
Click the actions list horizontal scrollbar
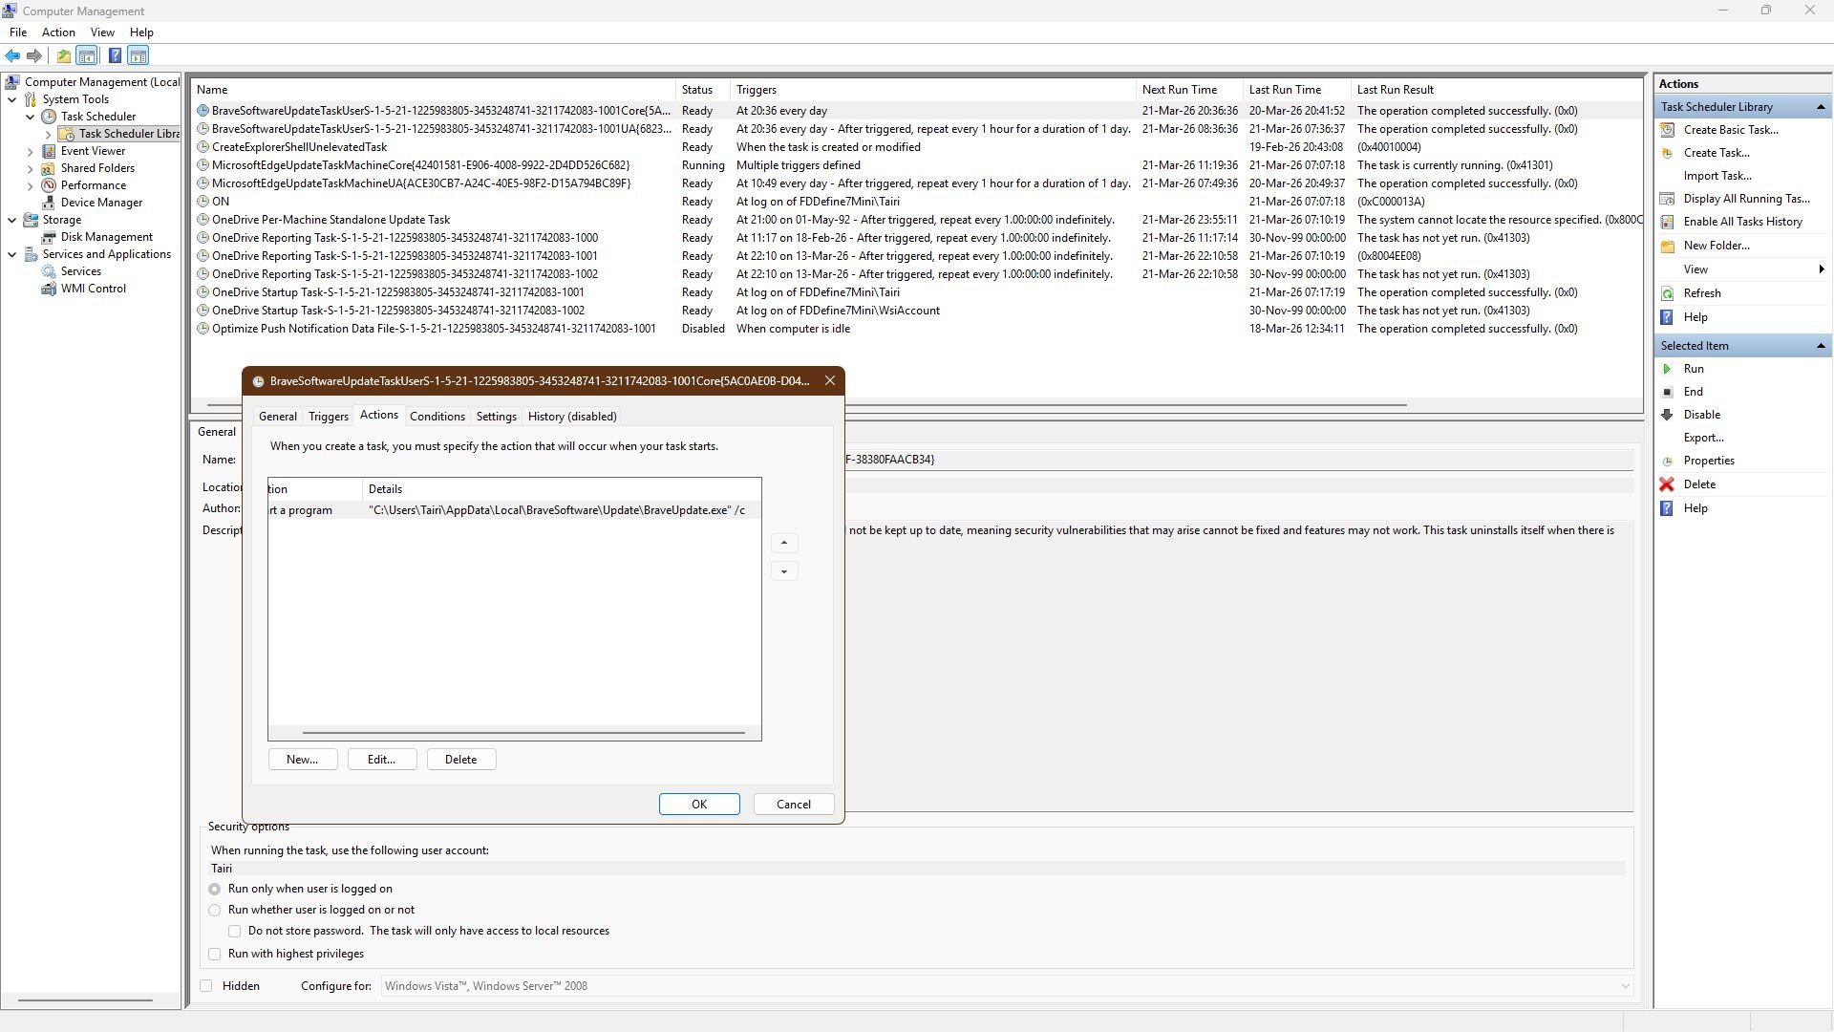point(523,733)
